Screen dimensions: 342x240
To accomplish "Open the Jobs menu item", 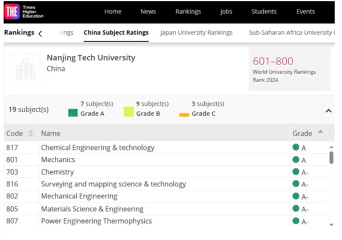I will pos(226,11).
